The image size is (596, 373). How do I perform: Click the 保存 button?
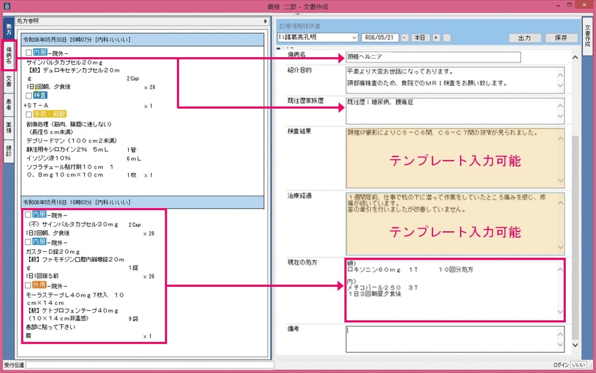[x=561, y=38]
